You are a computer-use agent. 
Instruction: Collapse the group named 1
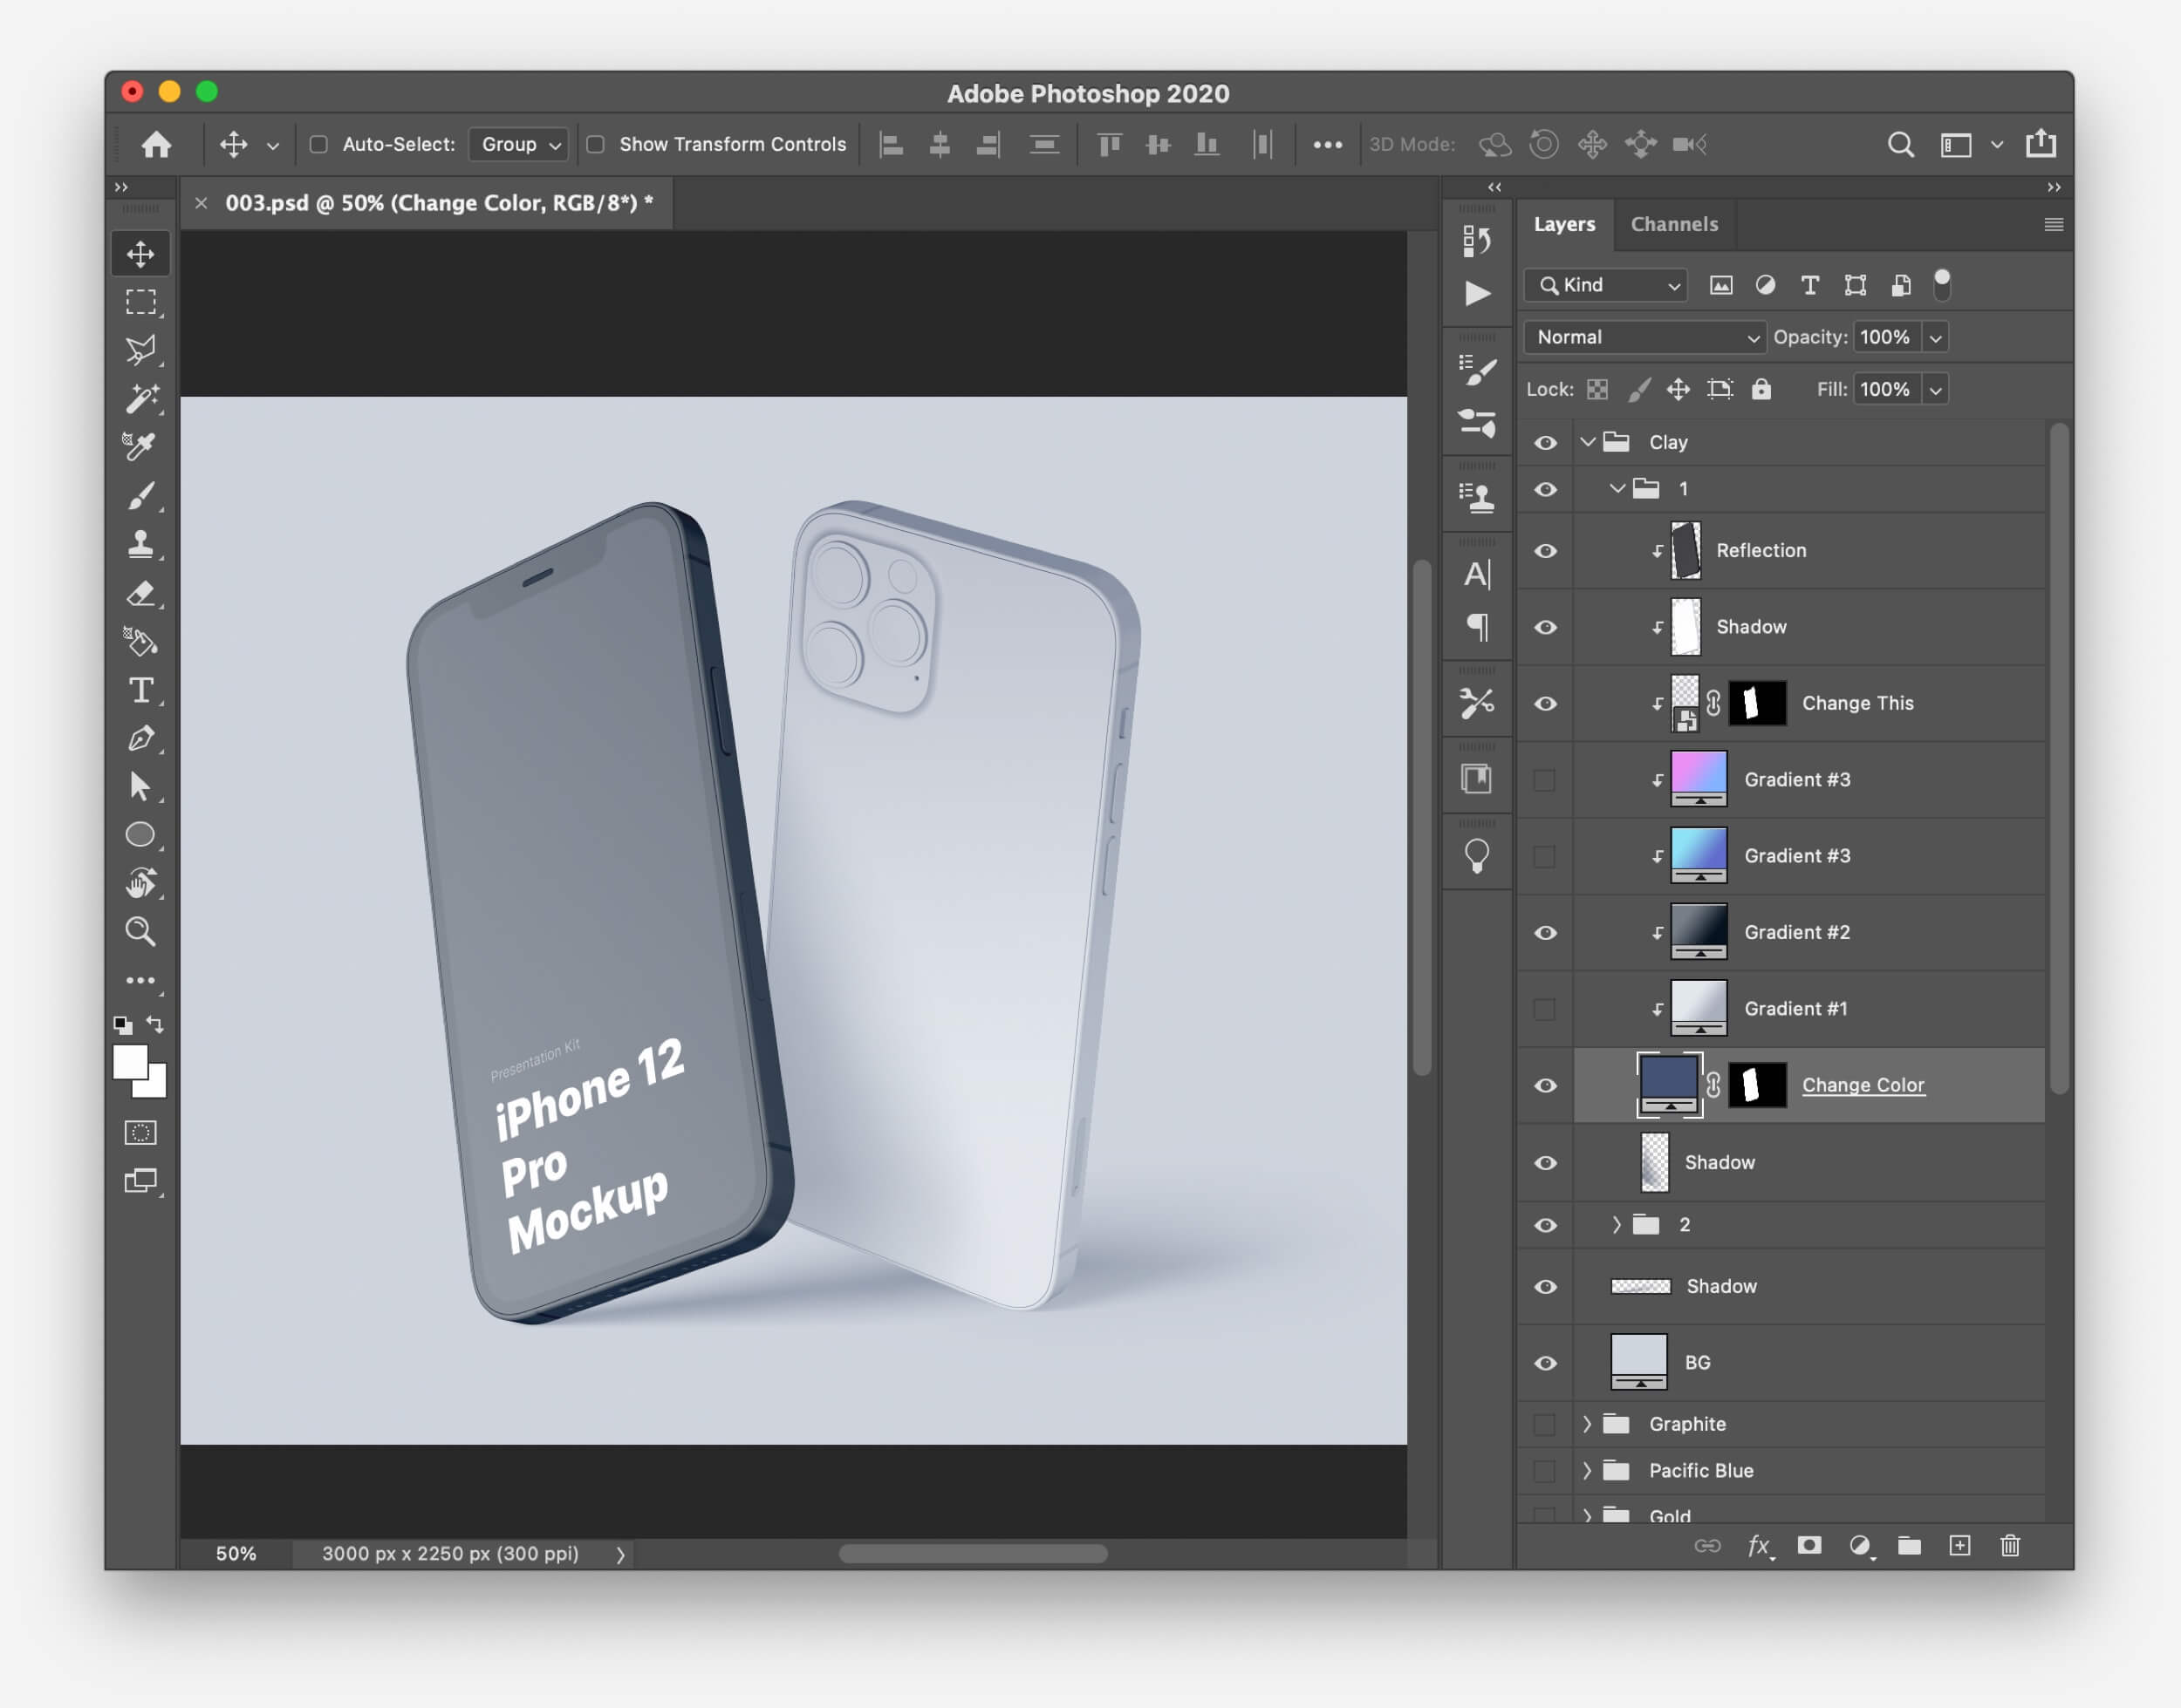(1617, 489)
